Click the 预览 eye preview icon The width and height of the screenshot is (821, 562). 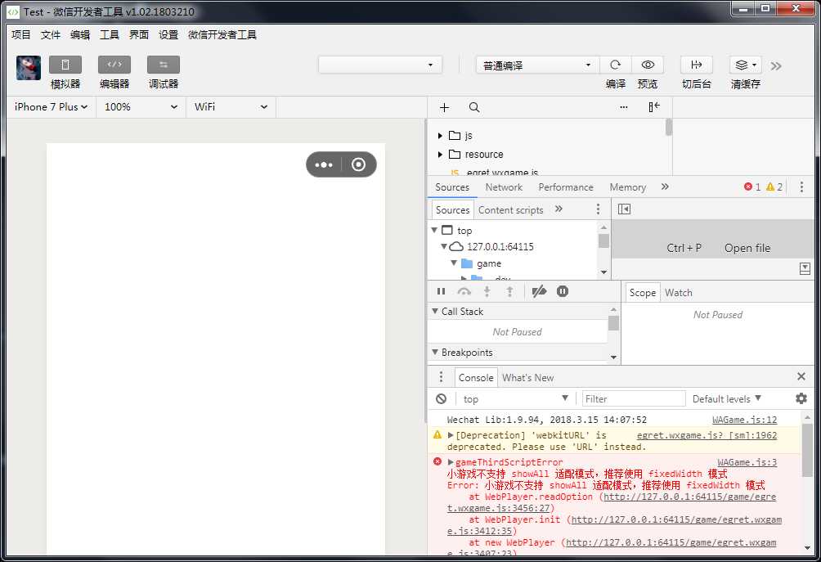648,65
